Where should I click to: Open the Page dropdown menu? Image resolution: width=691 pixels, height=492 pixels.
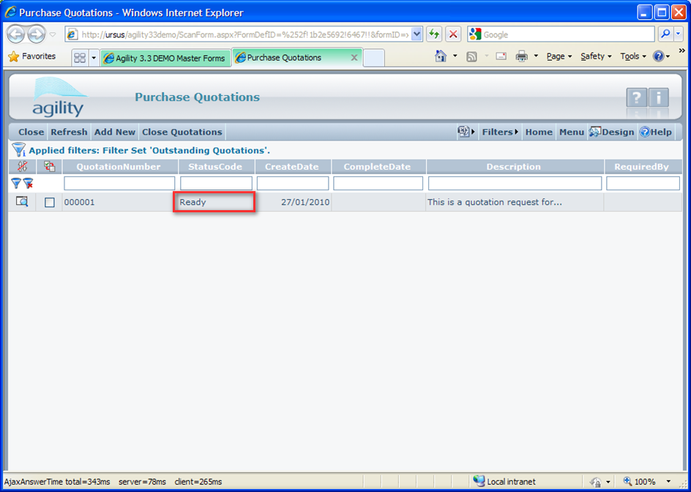(559, 56)
